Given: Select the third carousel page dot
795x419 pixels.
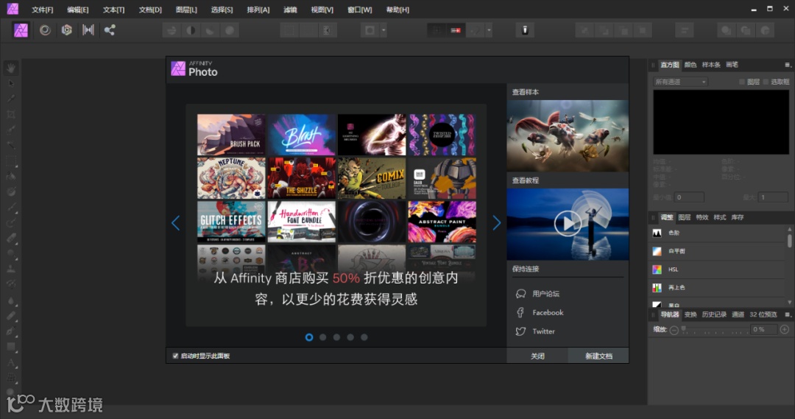Looking at the screenshot, I should [336, 337].
